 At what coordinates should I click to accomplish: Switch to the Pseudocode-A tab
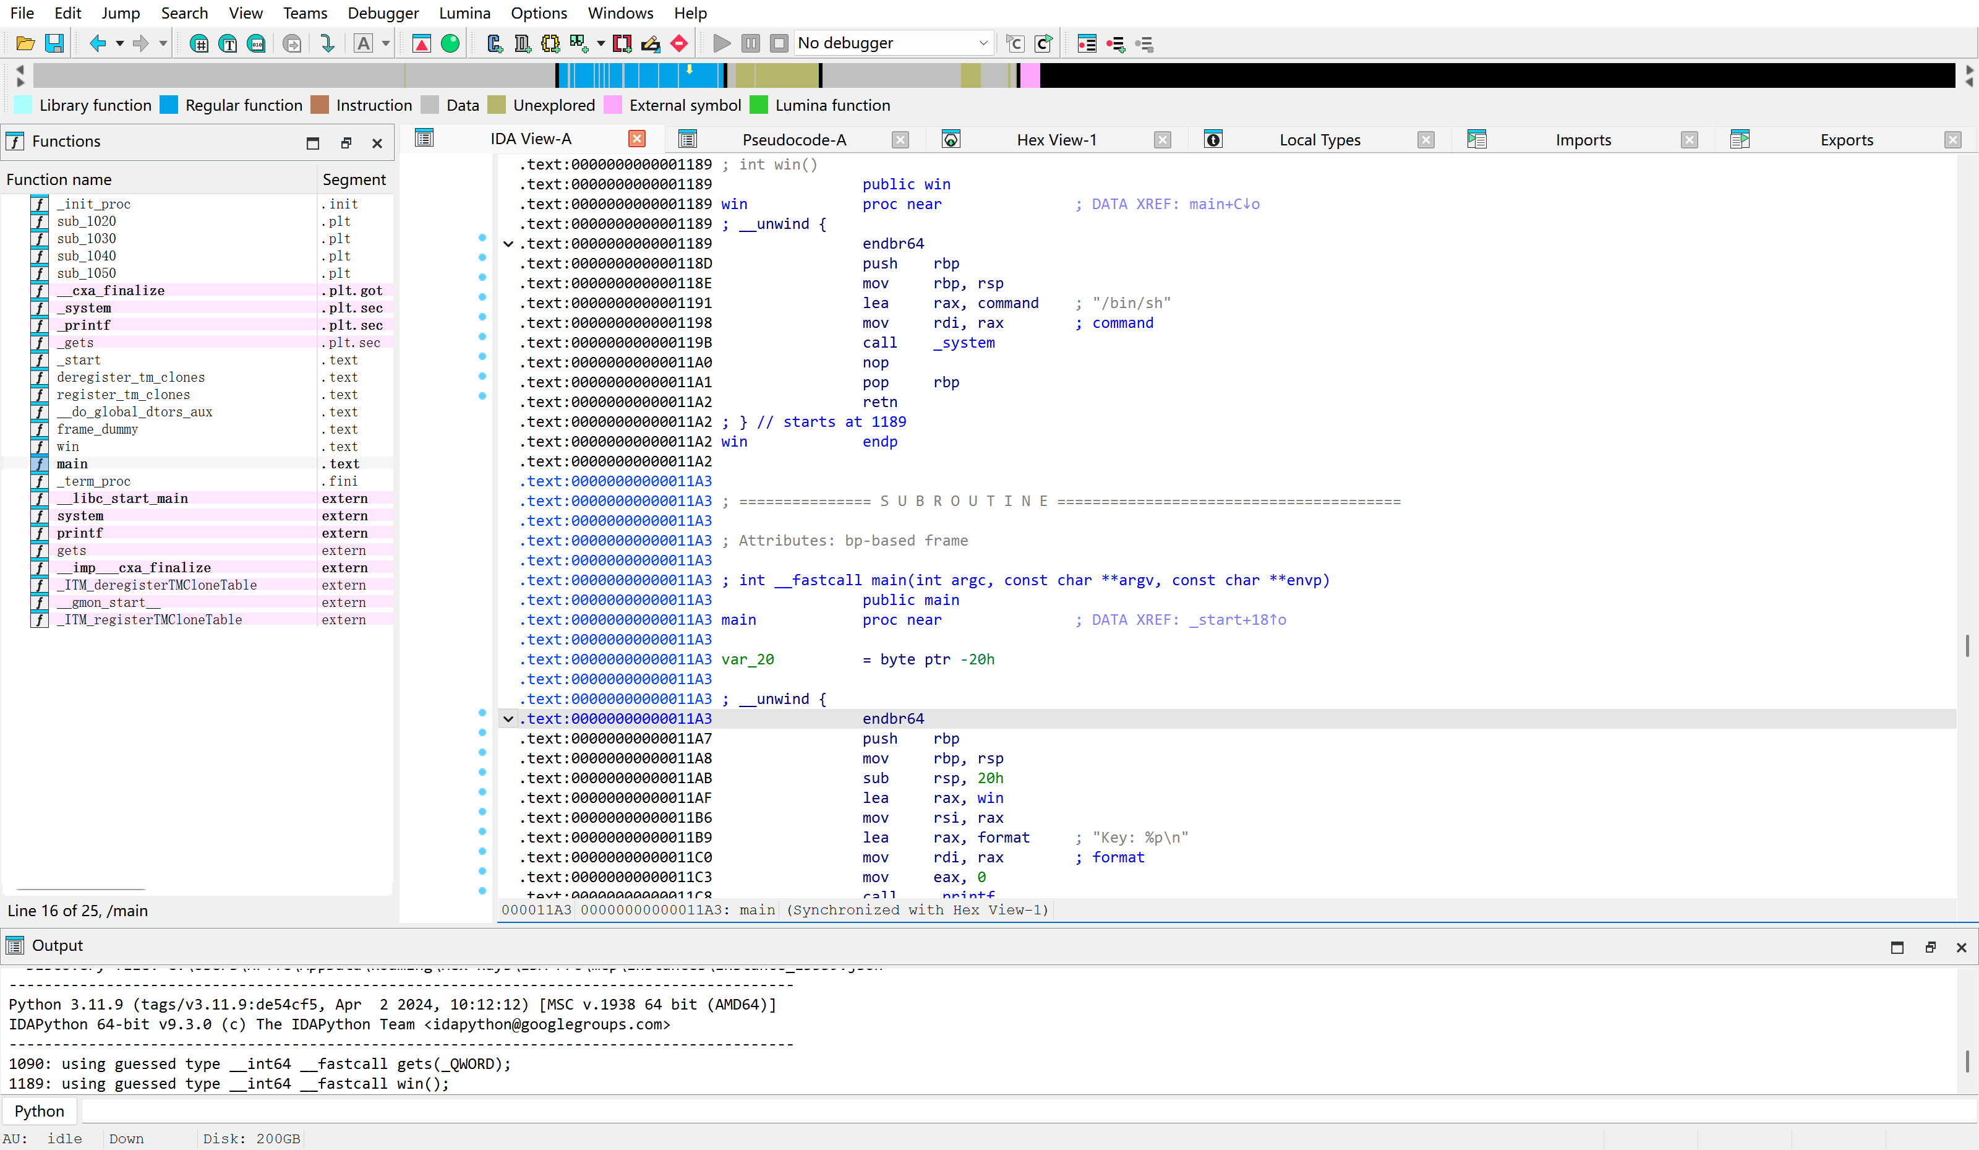[794, 140]
